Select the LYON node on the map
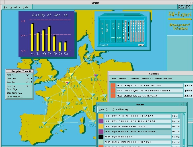The height and width of the screenshot is (147, 193). [68, 103]
